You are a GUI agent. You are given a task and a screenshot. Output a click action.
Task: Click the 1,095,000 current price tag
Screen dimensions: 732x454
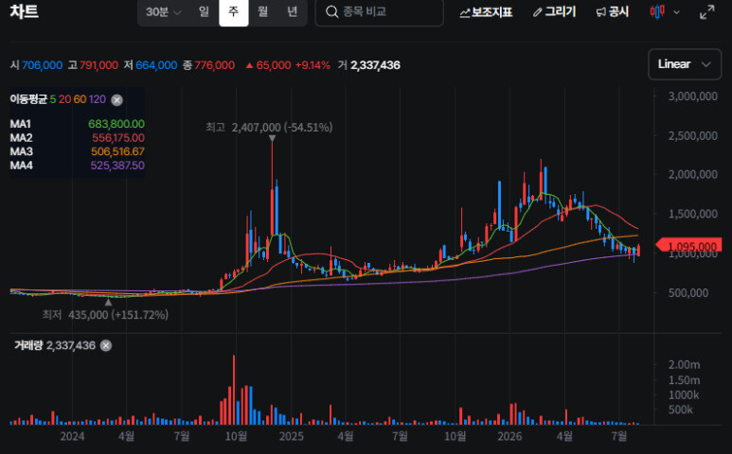(x=689, y=246)
